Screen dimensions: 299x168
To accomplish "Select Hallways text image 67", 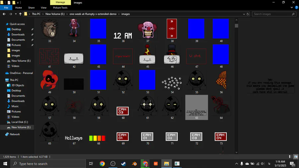I will (x=74, y=138).
